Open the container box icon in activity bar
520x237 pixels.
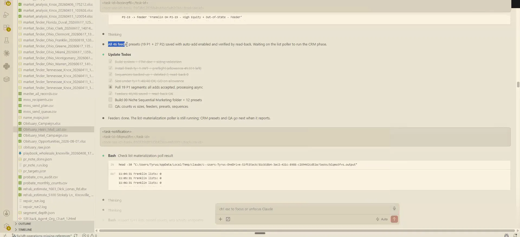coord(6,79)
